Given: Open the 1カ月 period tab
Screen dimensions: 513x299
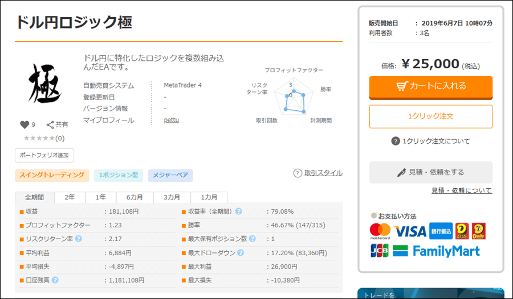Looking at the screenshot, I should coord(207,197).
